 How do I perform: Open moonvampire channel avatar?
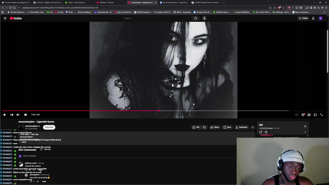click(21, 127)
